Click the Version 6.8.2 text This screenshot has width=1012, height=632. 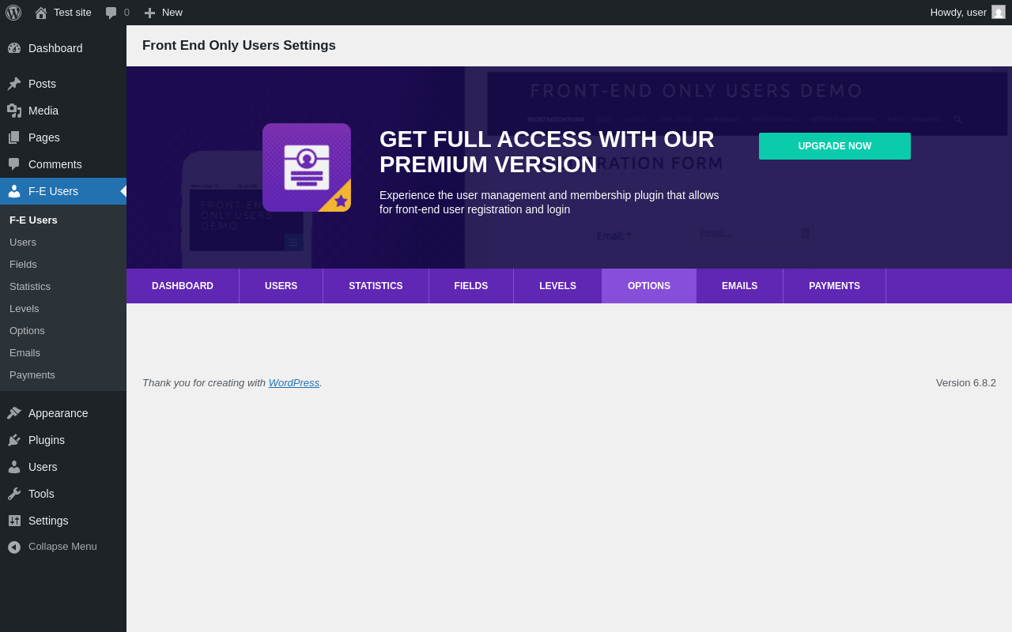coord(966,382)
